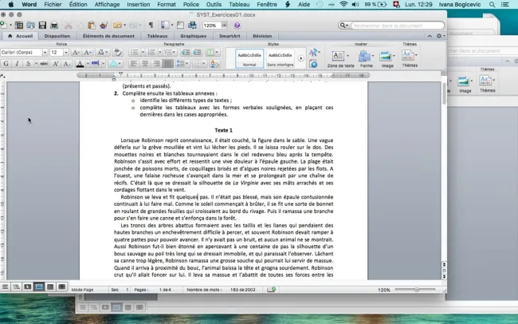Image resolution: width=518 pixels, height=324 pixels.
Task: Toggle Underline (S) formatting
Action: (x=29, y=64)
